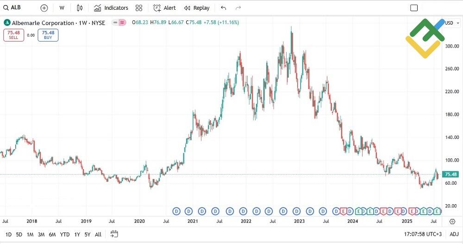Viewport: 463px width, 244px height.
Task: Select the All time range
Action: click(98, 235)
